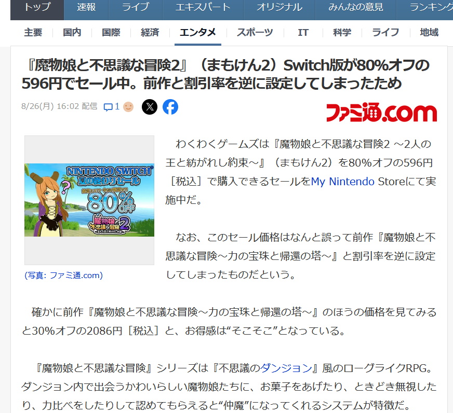Follow the My Nintendo link
Image resolution: width=453 pixels, height=413 pixels.
342,182
